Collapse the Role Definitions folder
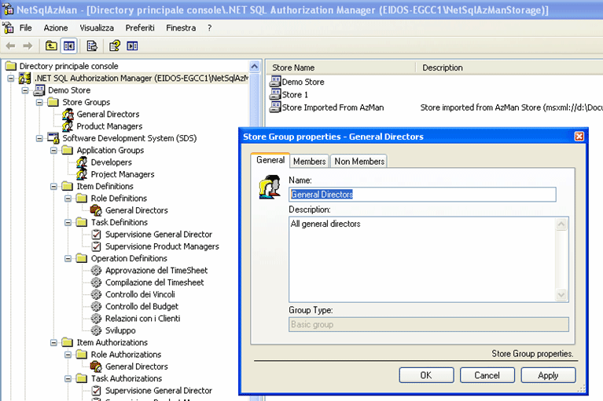This screenshot has width=603, height=401. pyautogui.click(x=68, y=199)
